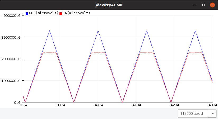Screen dimensions: 218x119
Task: Minimize the serial plotter window
Action: 195,5
